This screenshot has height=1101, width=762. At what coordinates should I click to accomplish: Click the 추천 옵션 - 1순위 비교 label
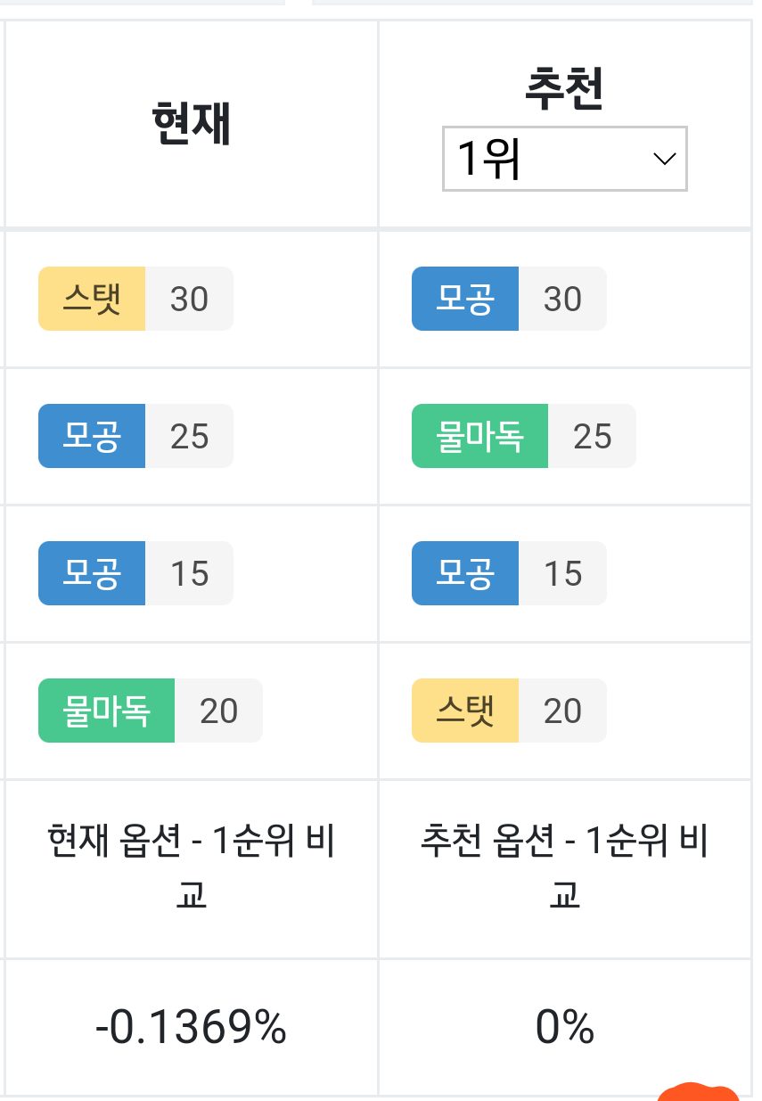click(565, 867)
